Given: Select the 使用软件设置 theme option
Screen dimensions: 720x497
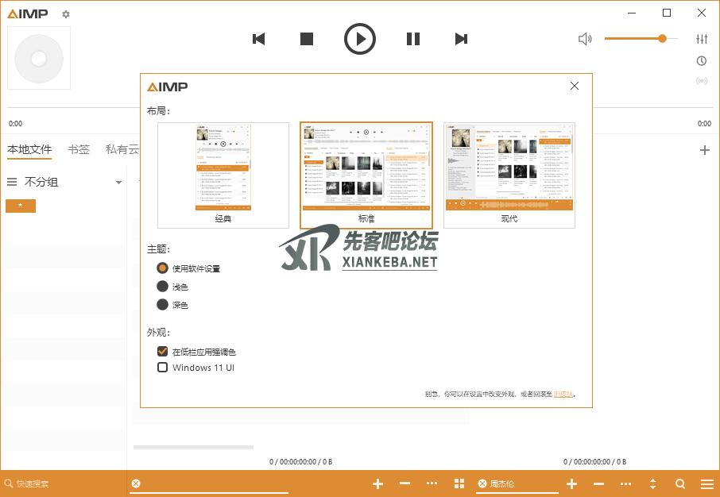Looking at the screenshot, I should click(x=163, y=268).
